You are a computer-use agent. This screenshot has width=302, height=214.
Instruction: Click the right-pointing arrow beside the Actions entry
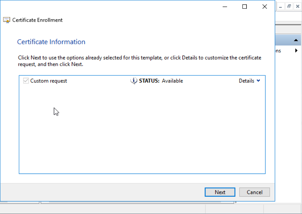(x=297, y=50)
